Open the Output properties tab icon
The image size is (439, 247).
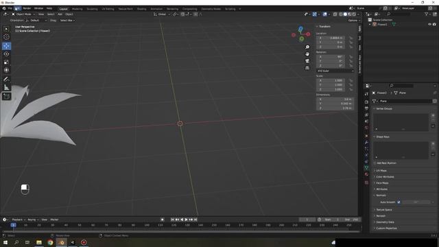point(366,108)
